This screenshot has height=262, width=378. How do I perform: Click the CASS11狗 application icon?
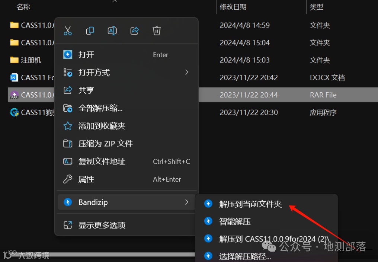click(15, 112)
